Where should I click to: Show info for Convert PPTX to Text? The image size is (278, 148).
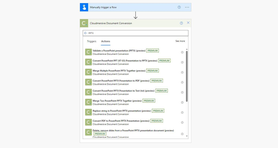(182, 92)
